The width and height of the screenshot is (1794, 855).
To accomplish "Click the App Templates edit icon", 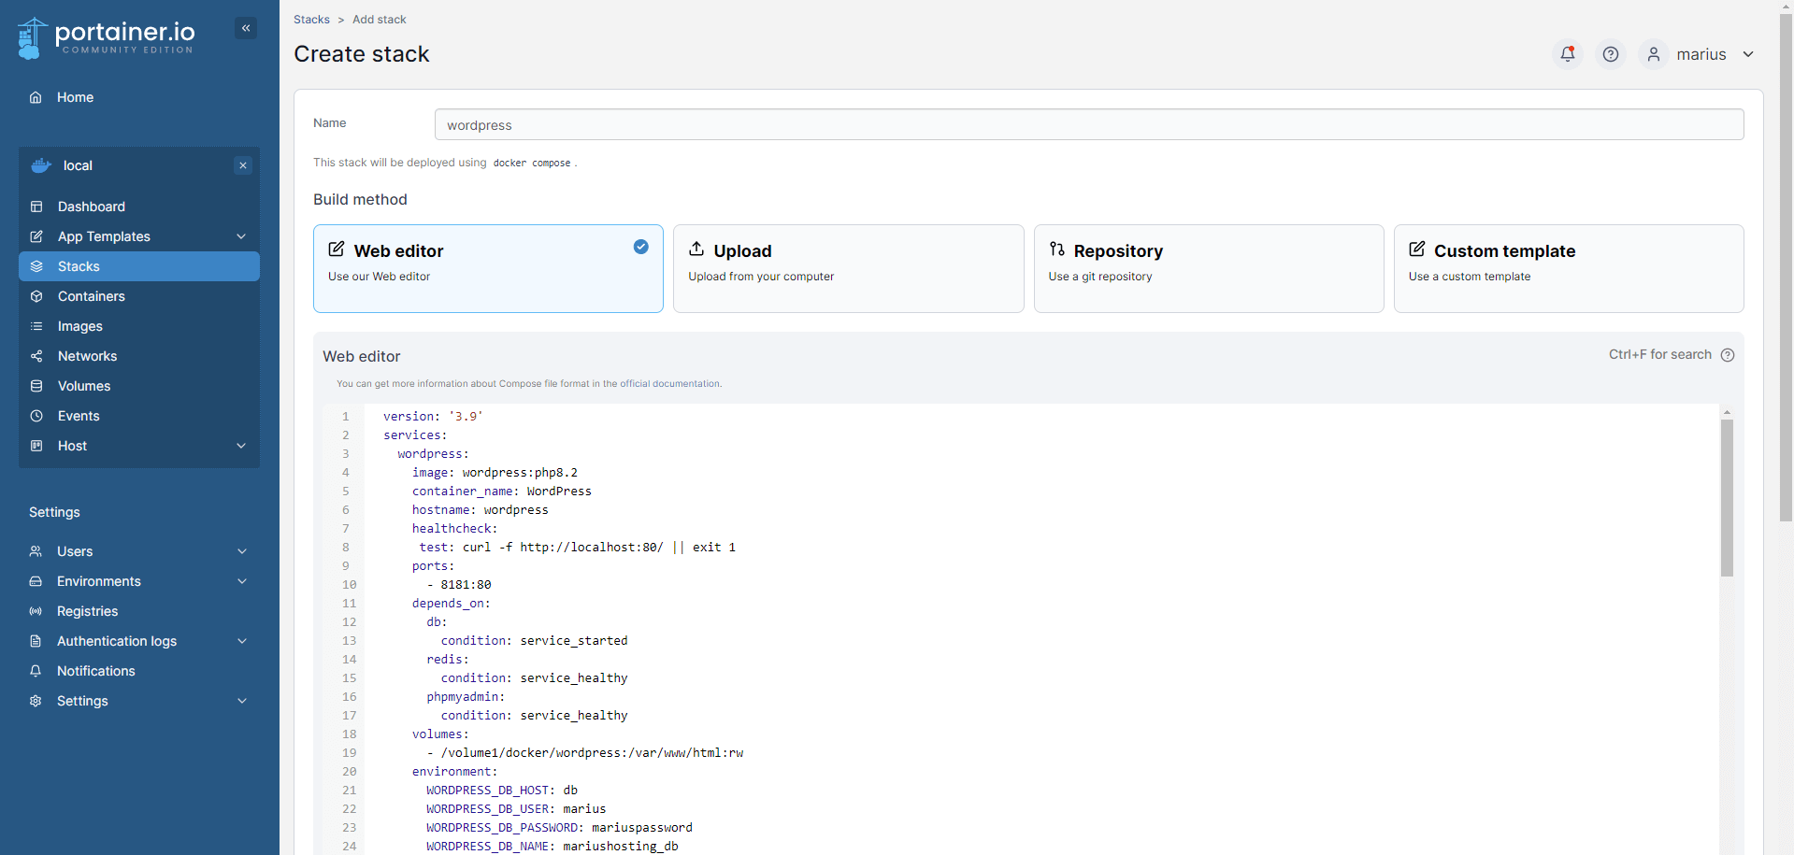I will pos(36,236).
